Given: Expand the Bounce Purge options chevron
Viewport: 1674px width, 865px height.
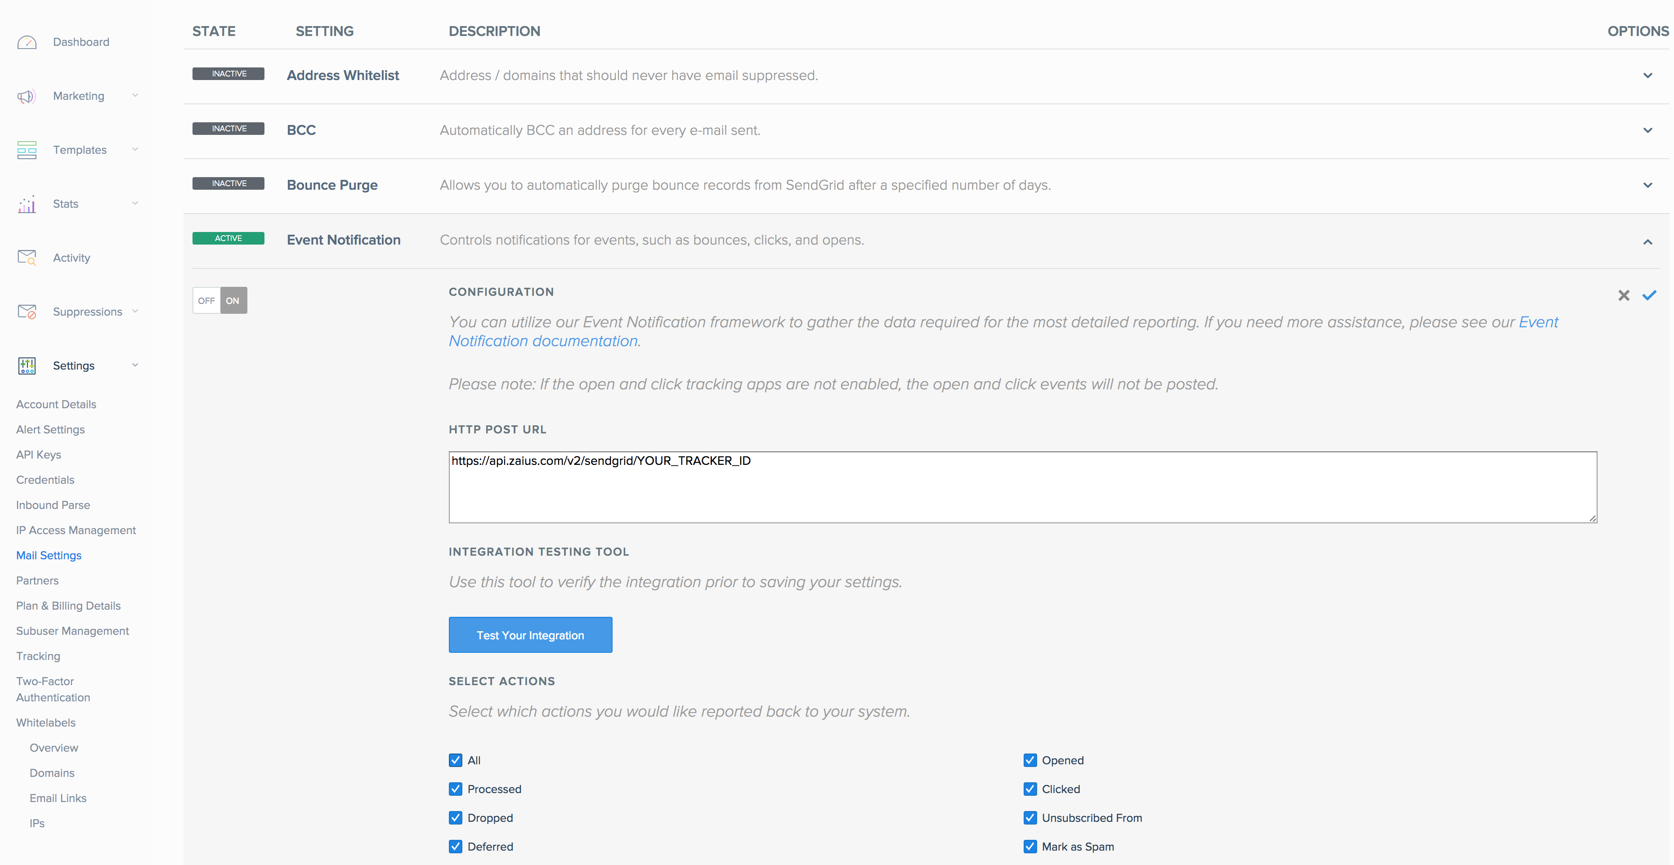Looking at the screenshot, I should 1647,186.
